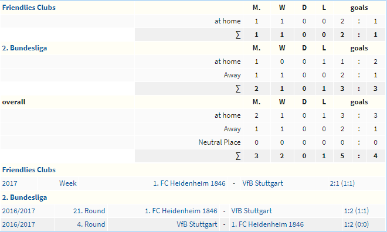Open the 1:2 (1:1) match result
The height and width of the screenshot is (232, 387).
[x=357, y=211]
